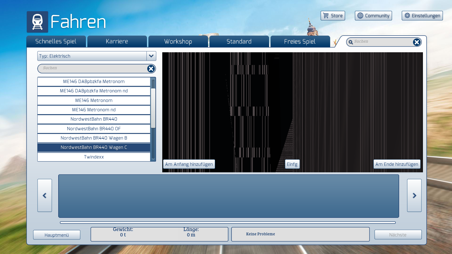
Task: Click the horizontal consist scrollbar
Action: point(228,223)
